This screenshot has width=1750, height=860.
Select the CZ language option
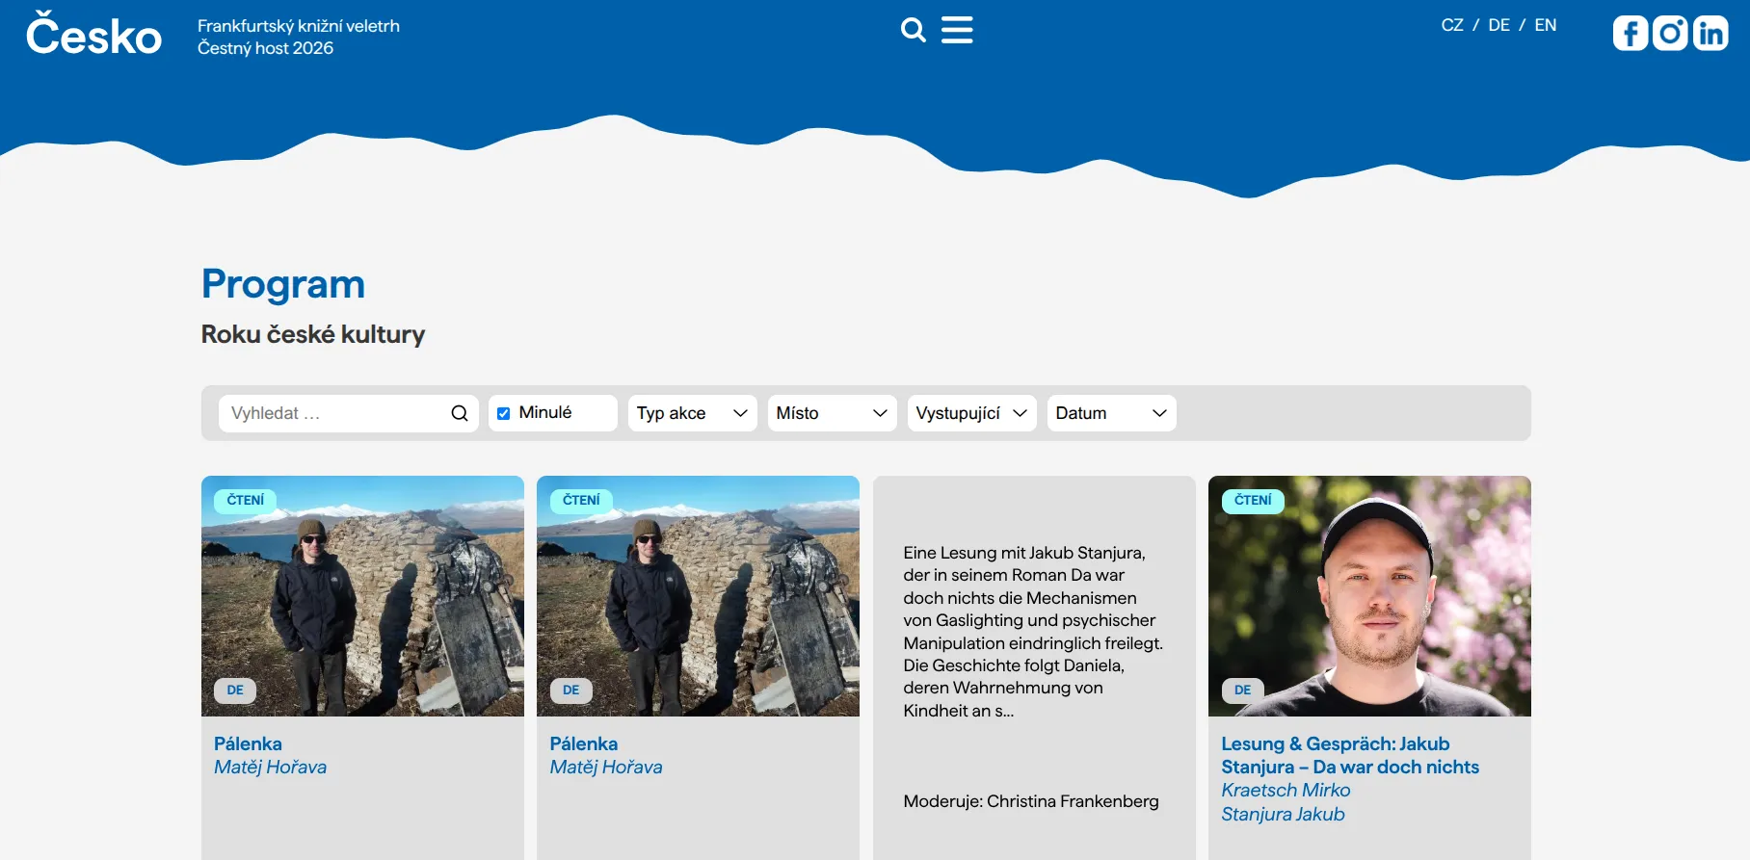pos(1451,25)
